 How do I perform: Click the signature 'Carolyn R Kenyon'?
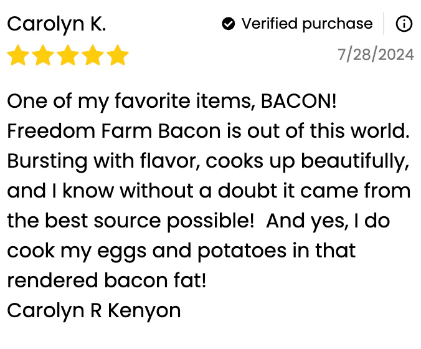click(94, 310)
